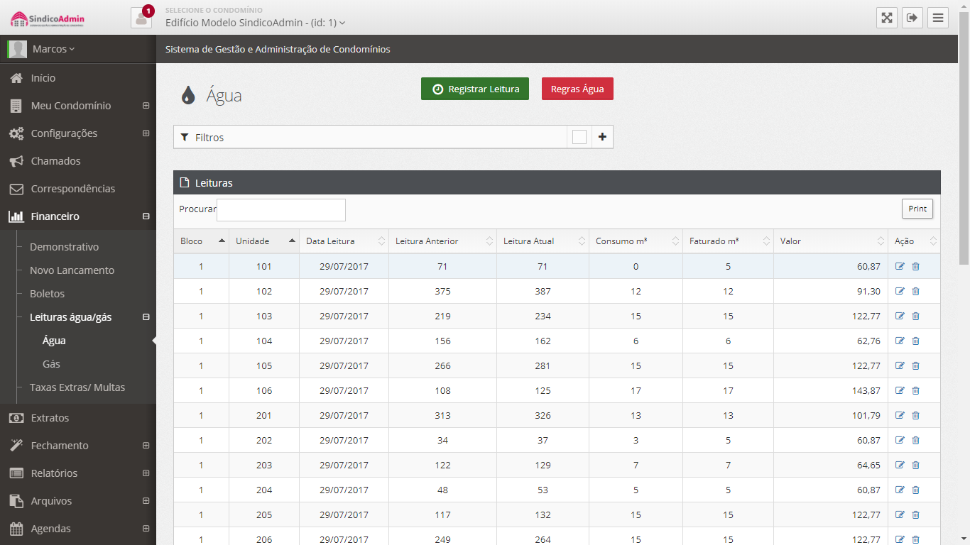Sort table by Unidade column
Image resolution: width=970 pixels, height=545 pixels.
(264, 241)
